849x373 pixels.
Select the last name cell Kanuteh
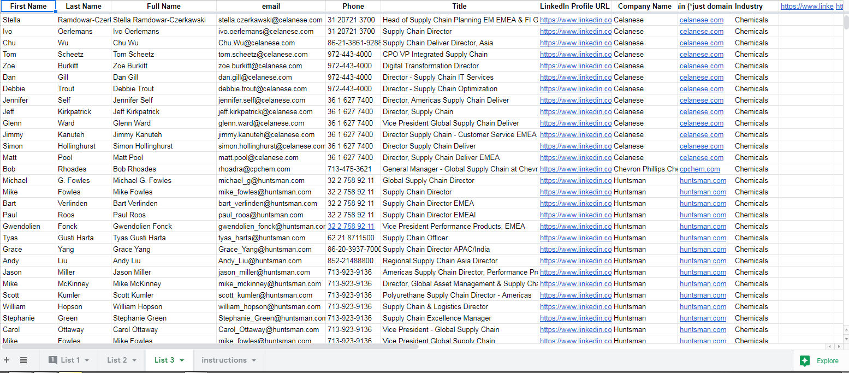84,134
